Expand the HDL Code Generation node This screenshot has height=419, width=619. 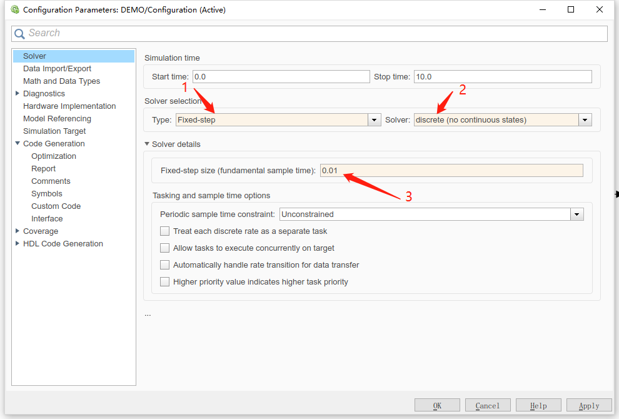tap(18, 244)
